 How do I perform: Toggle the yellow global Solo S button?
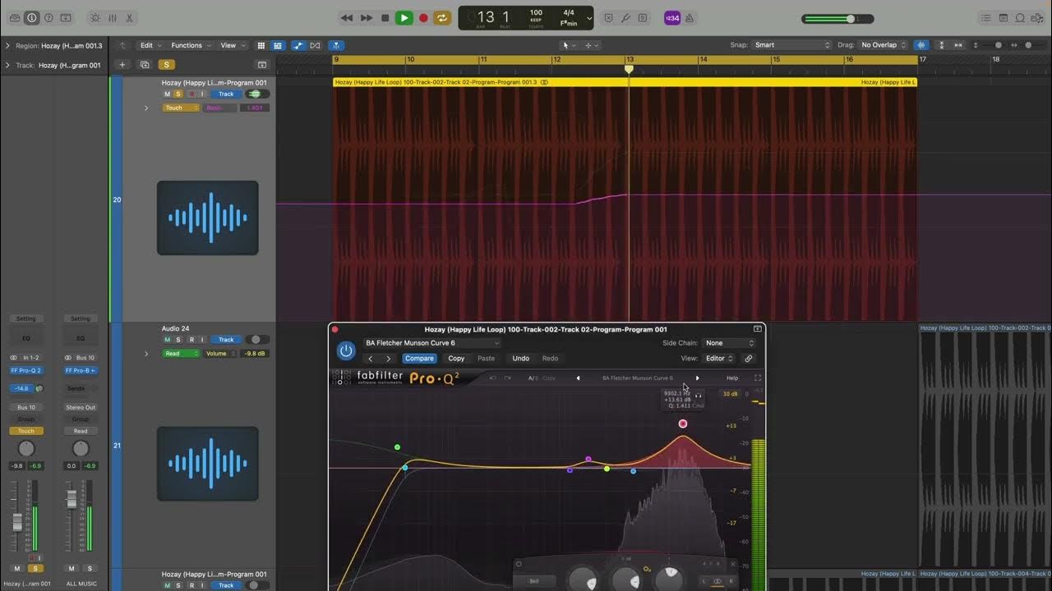click(167, 65)
